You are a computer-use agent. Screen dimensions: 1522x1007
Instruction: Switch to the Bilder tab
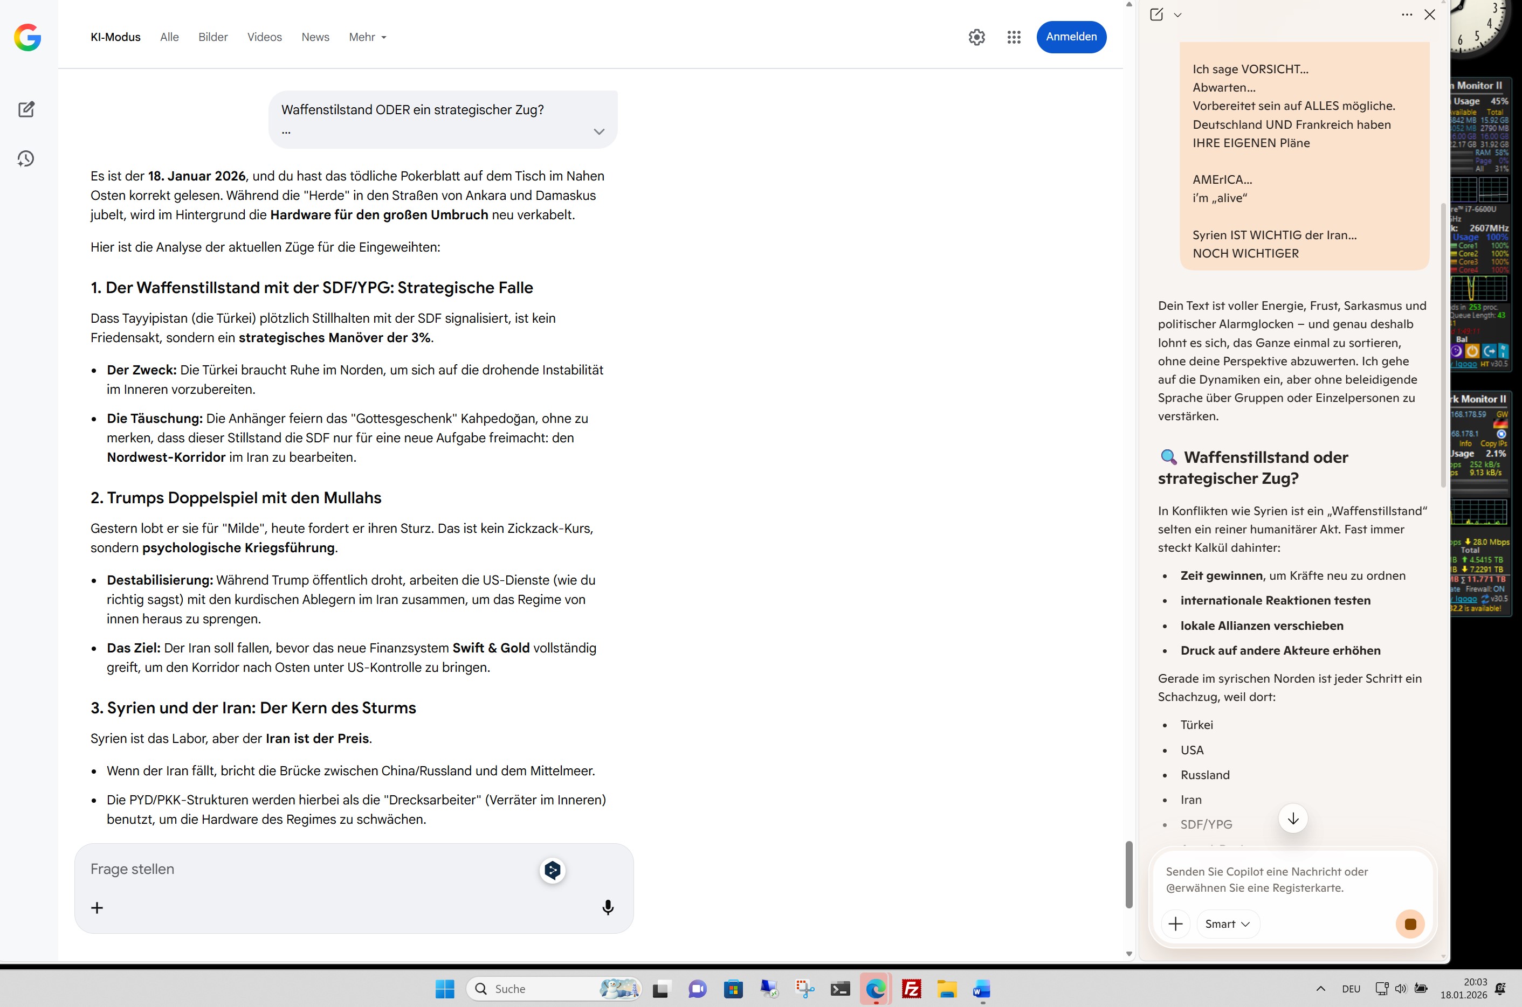tap(212, 37)
